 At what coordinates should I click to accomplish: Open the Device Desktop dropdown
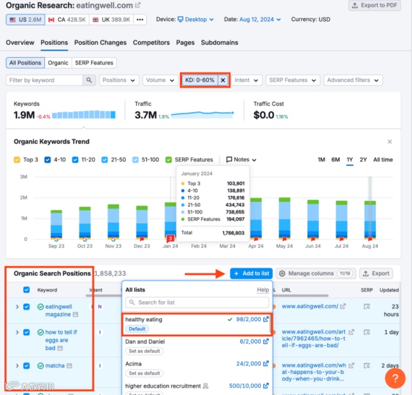(196, 20)
